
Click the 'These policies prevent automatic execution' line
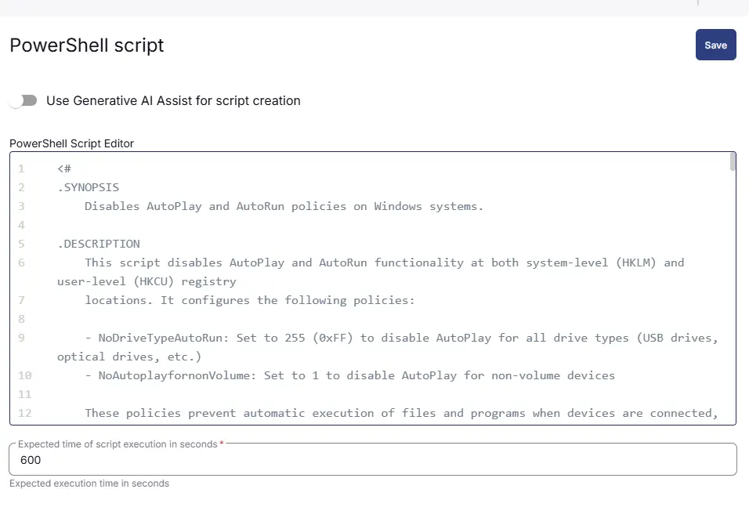(x=401, y=413)
